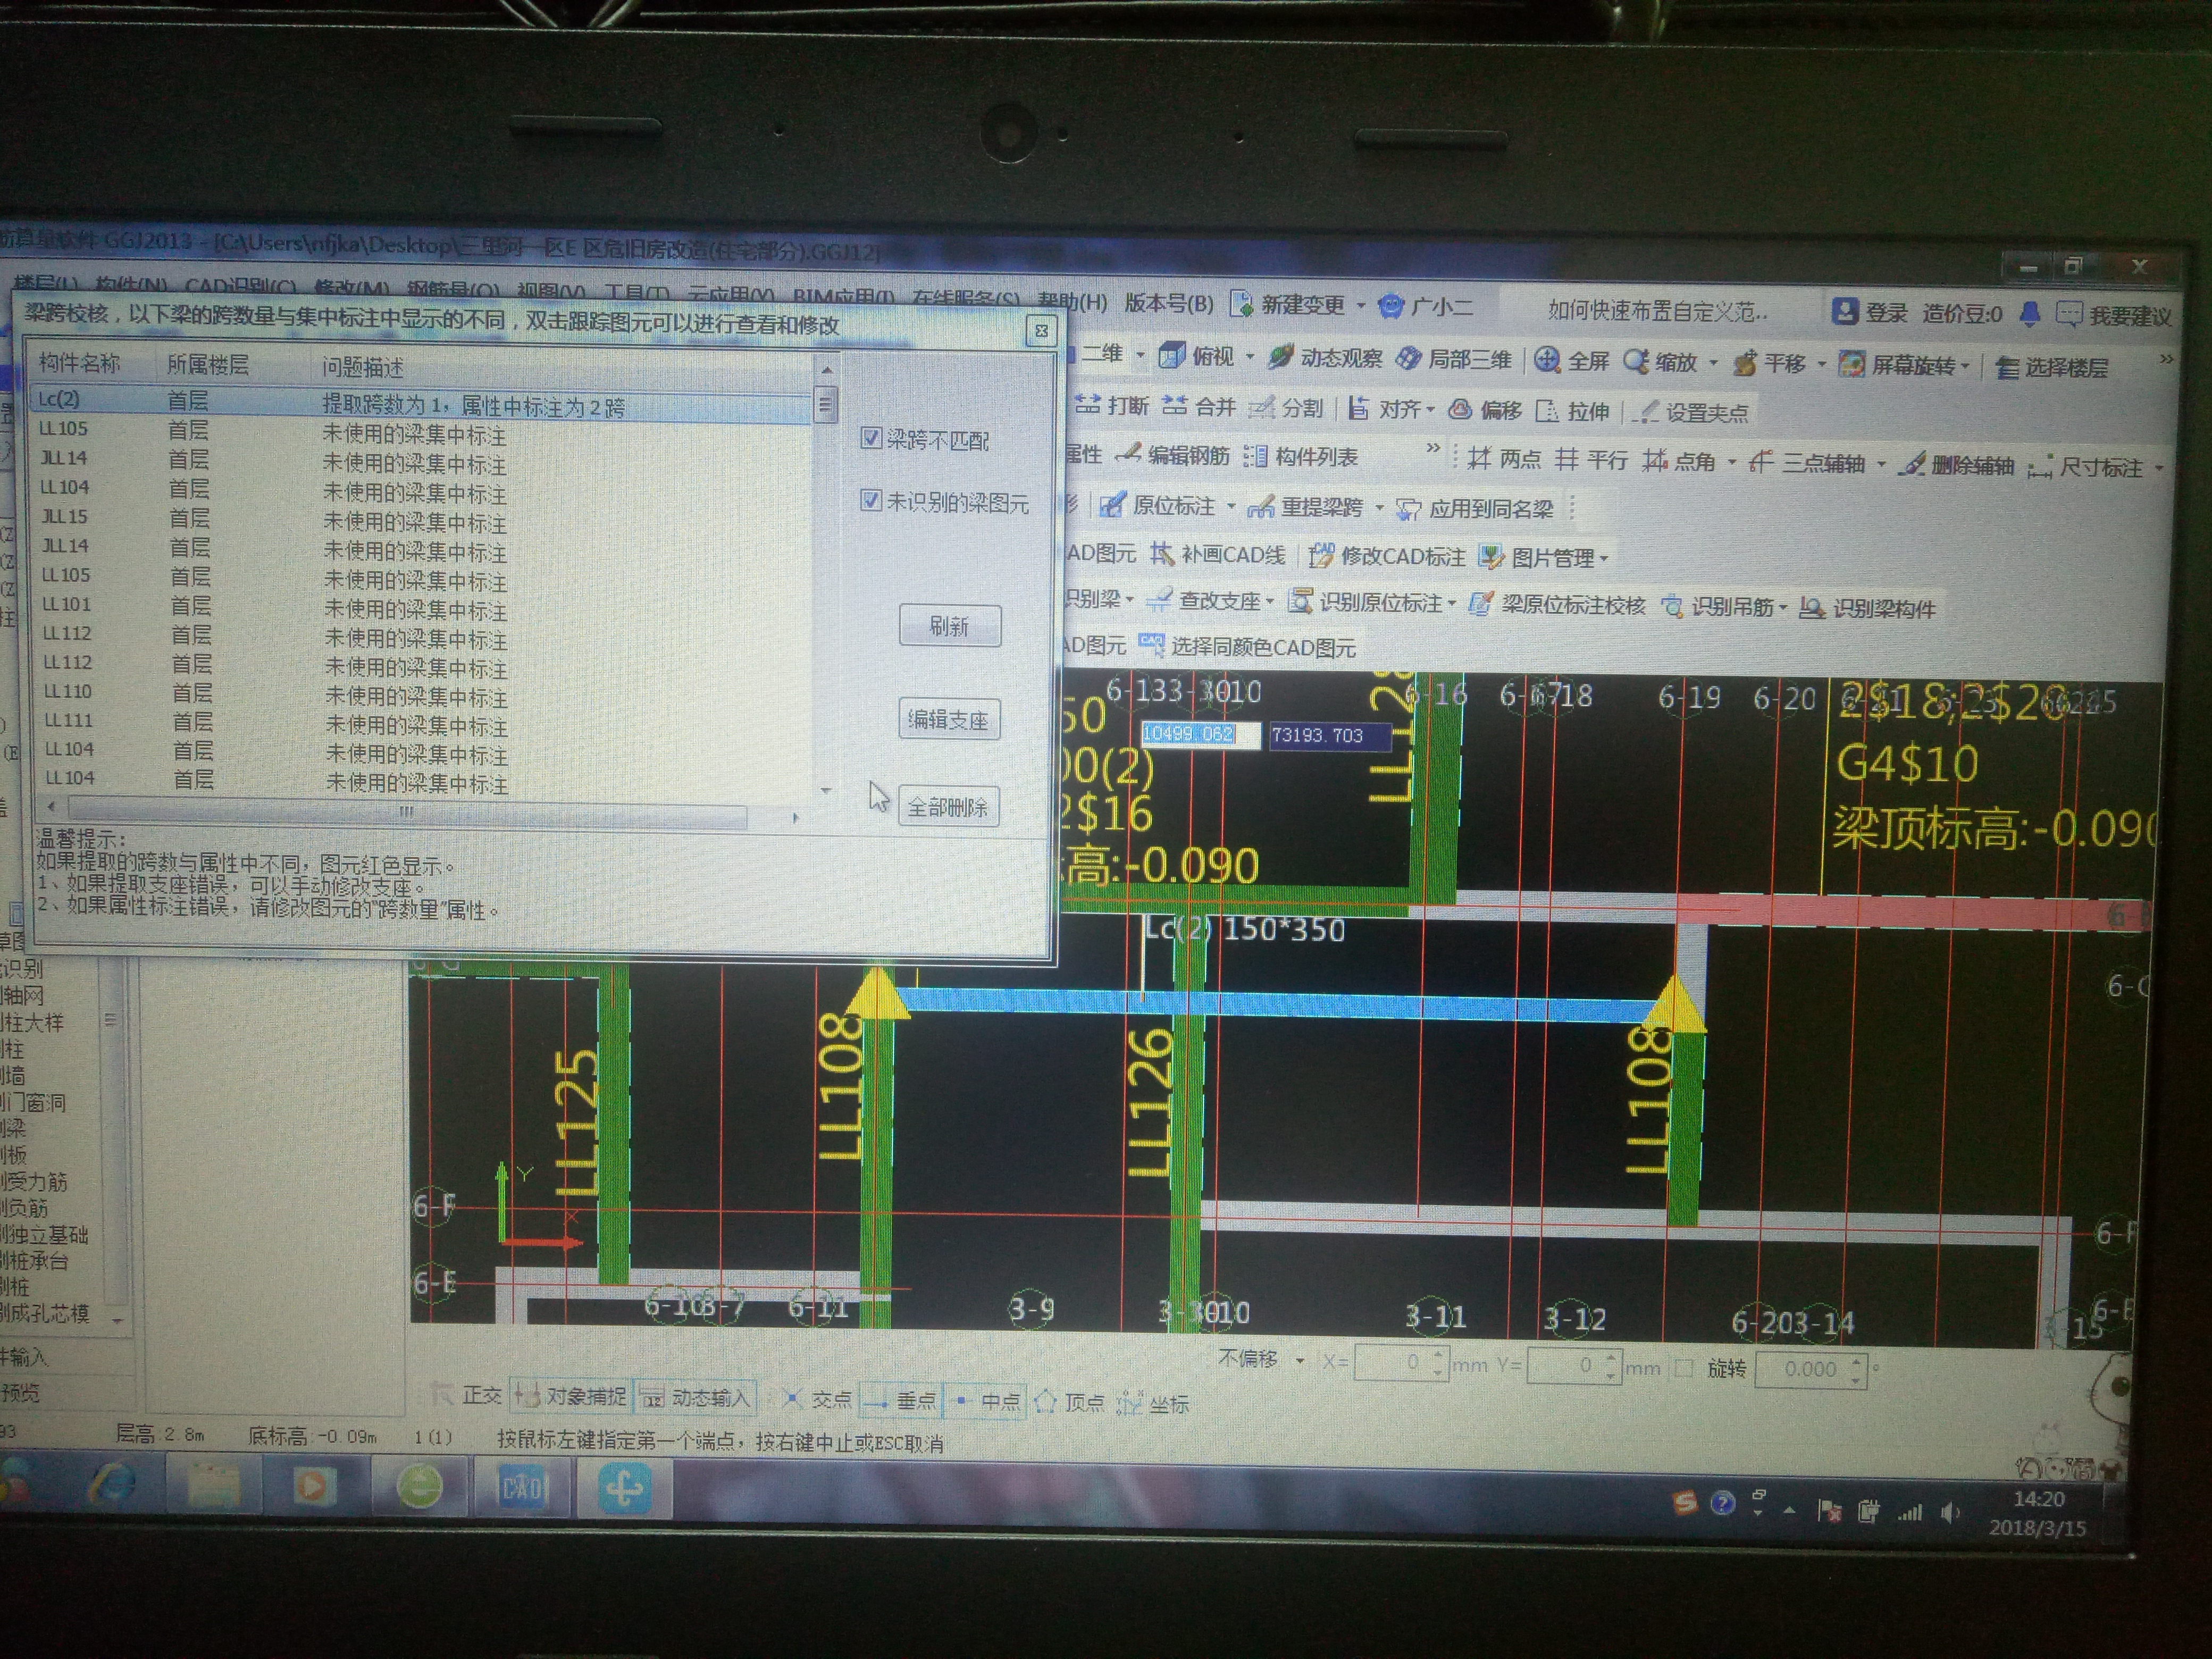This screenshot has height=1659, width=2212.
Task: Expand the 原位标注 dropdown
Action: (1231, 506)
